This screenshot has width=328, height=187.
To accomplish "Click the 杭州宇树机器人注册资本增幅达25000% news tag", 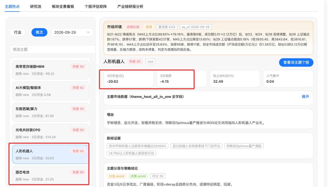I will [137, 146].
